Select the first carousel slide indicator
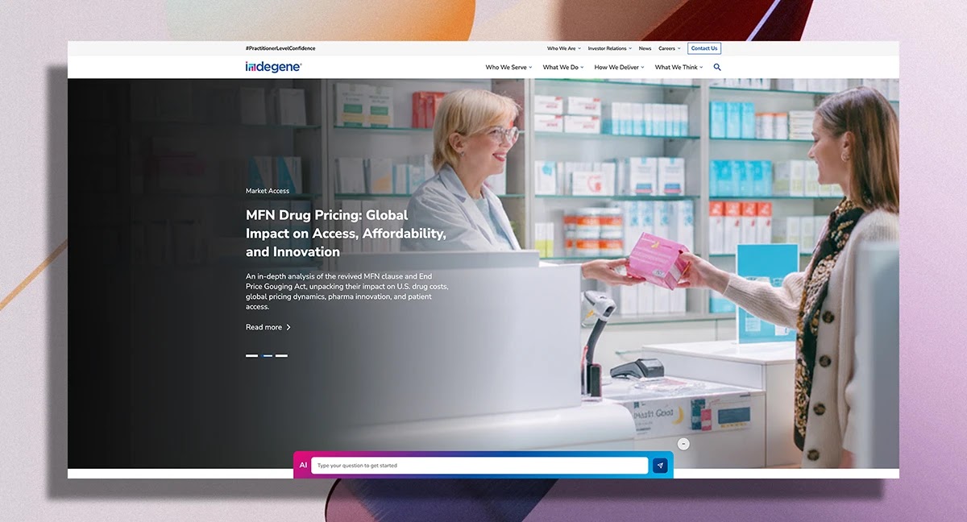 pyautogui.click(x=252, y=355)
